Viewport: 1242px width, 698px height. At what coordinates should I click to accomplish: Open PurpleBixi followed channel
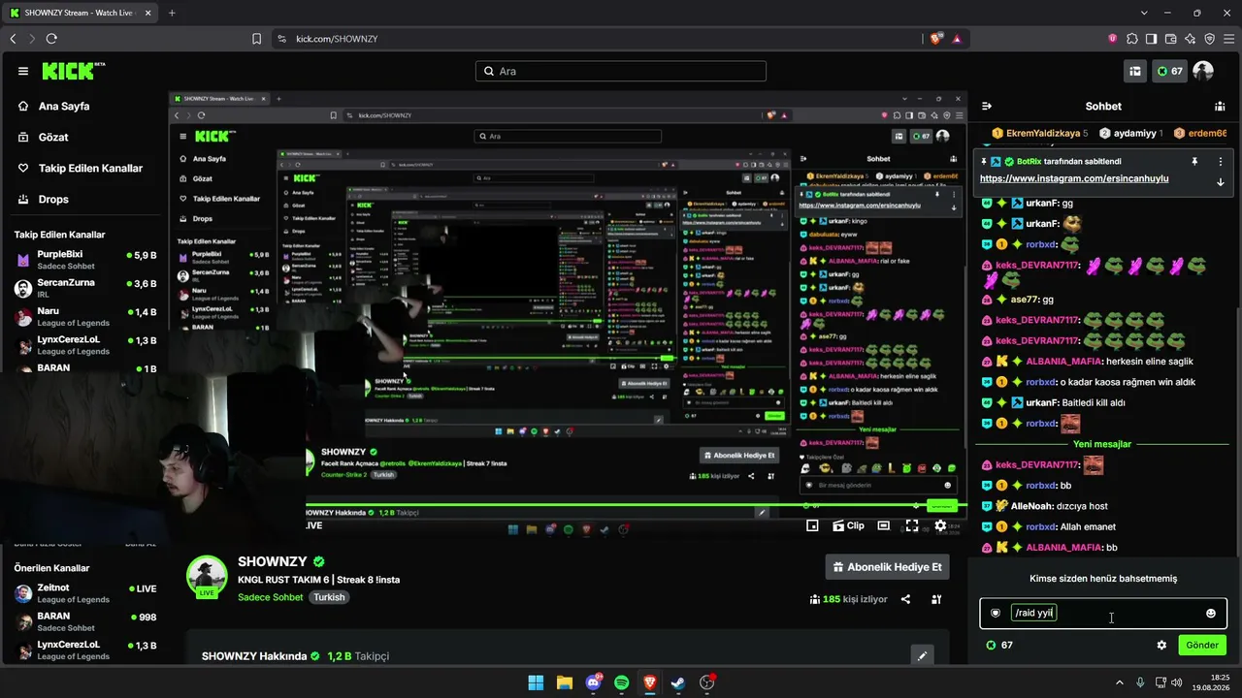(x=85, y=260)
